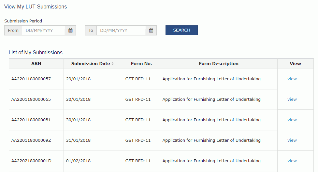View submission AA220218000001D
318x172 pixels.
point(292,161)
